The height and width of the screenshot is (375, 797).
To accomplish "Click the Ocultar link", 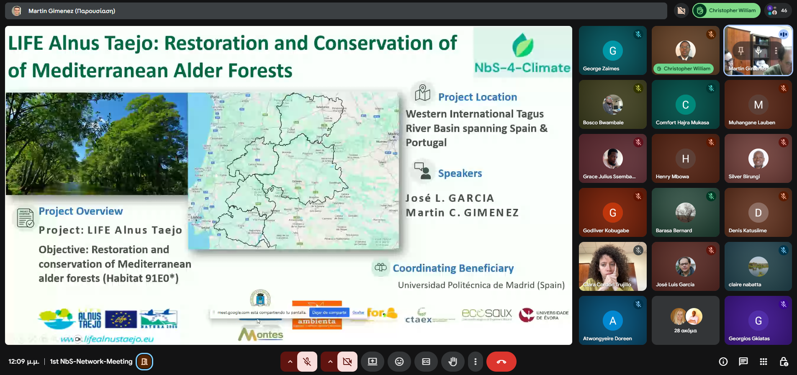I will (x=358, y=312).
